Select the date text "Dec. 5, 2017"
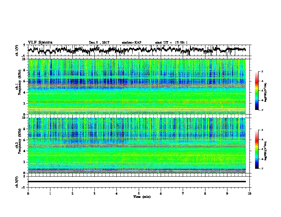Image resolution: width=281 pixels, height=217 pixels. [x=99, y=43]
